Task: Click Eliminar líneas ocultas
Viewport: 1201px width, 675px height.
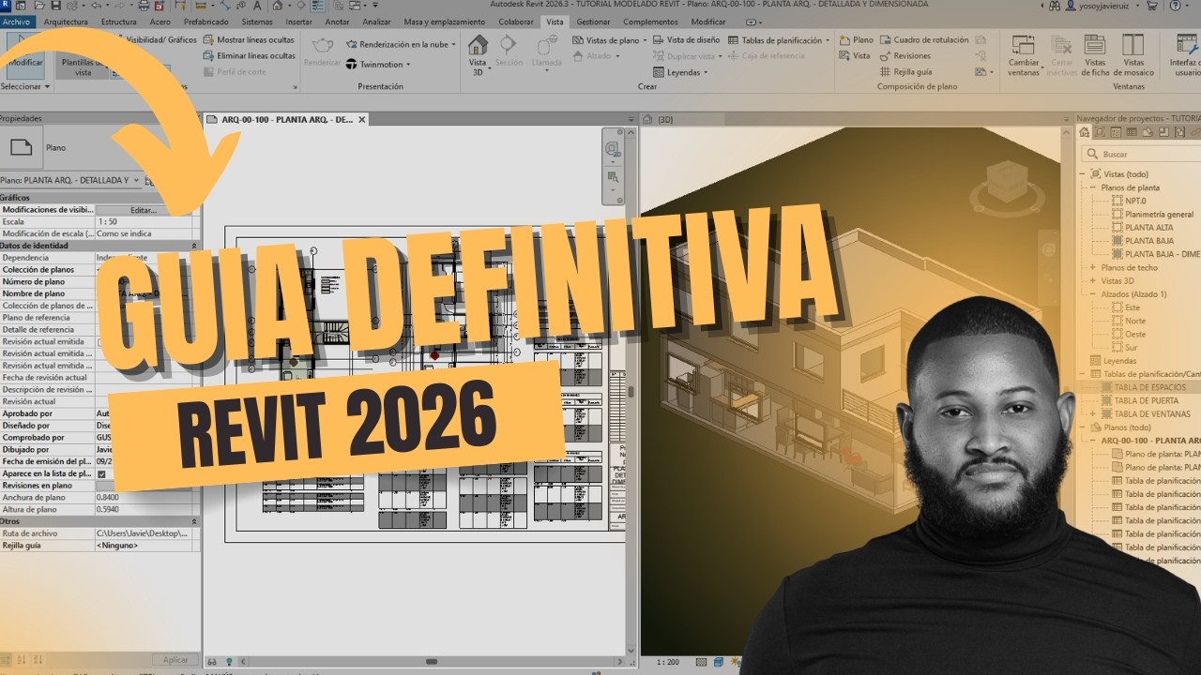Action: pyautogui.click(x=249, y=55)
